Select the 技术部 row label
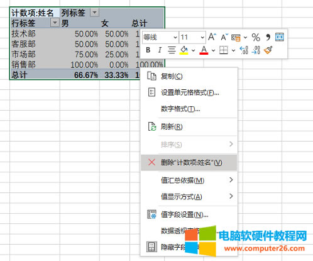Screen dimensions: 313x261 [35, 33]
